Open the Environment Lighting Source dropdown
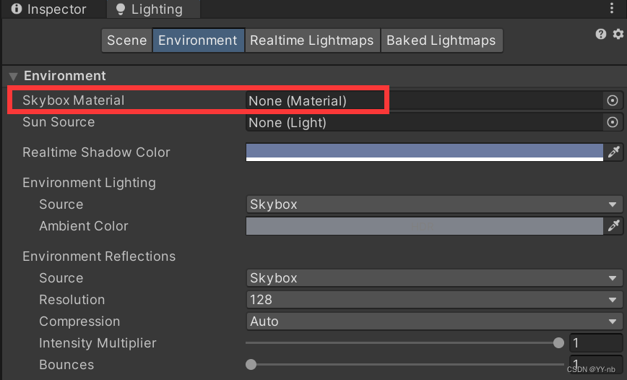Screen dimensions: 627x380 pyautogui.click(x=434, y=204)
